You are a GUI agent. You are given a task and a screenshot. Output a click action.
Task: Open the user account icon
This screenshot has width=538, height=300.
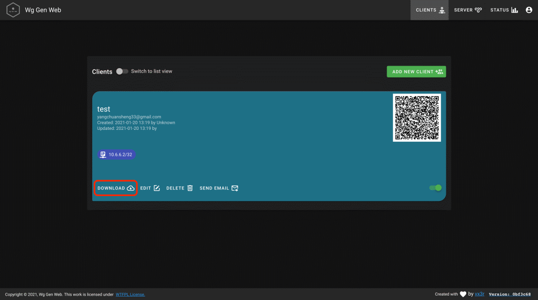tap(529, 10)
